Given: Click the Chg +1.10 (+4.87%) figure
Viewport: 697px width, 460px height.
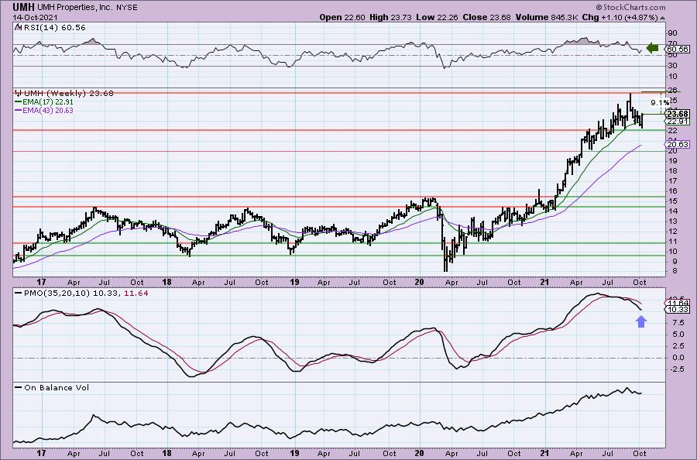Looking at the screenshot, I should 620,17.
